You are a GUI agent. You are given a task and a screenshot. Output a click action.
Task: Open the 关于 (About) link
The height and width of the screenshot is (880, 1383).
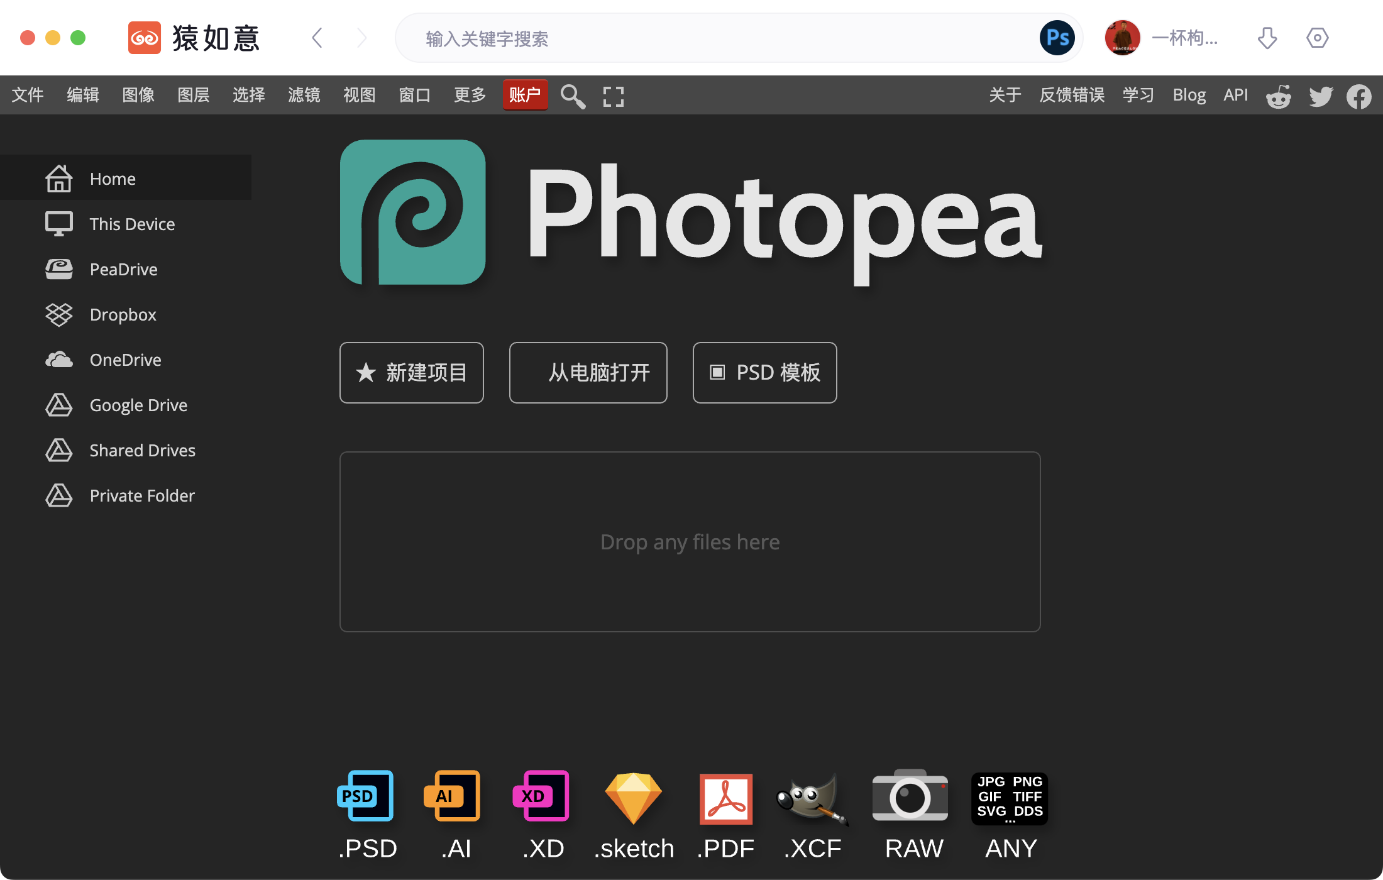point(1005,95)
